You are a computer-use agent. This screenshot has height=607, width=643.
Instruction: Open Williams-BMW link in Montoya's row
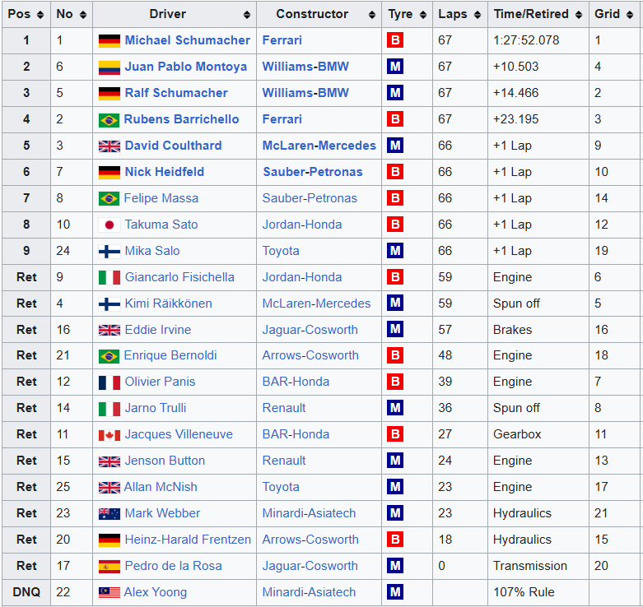click(x=305, y=67)
